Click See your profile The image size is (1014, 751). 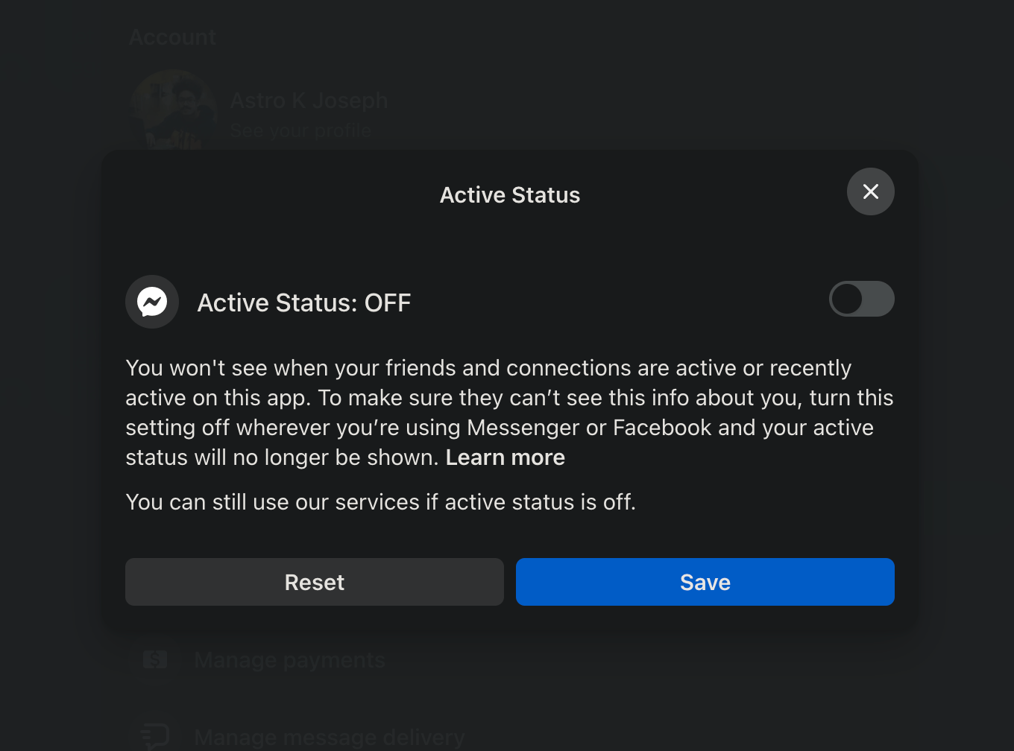300,130
